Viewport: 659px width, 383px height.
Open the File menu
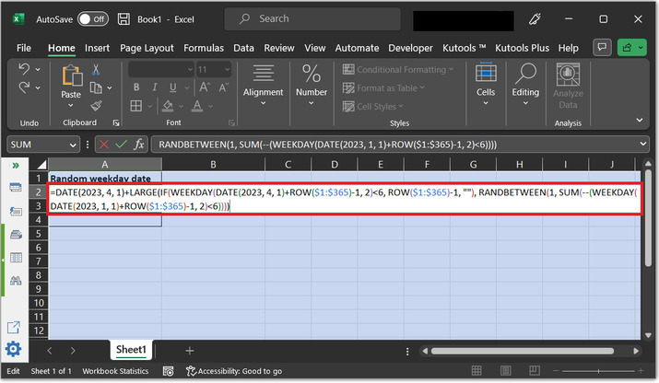tap(24, 48)
